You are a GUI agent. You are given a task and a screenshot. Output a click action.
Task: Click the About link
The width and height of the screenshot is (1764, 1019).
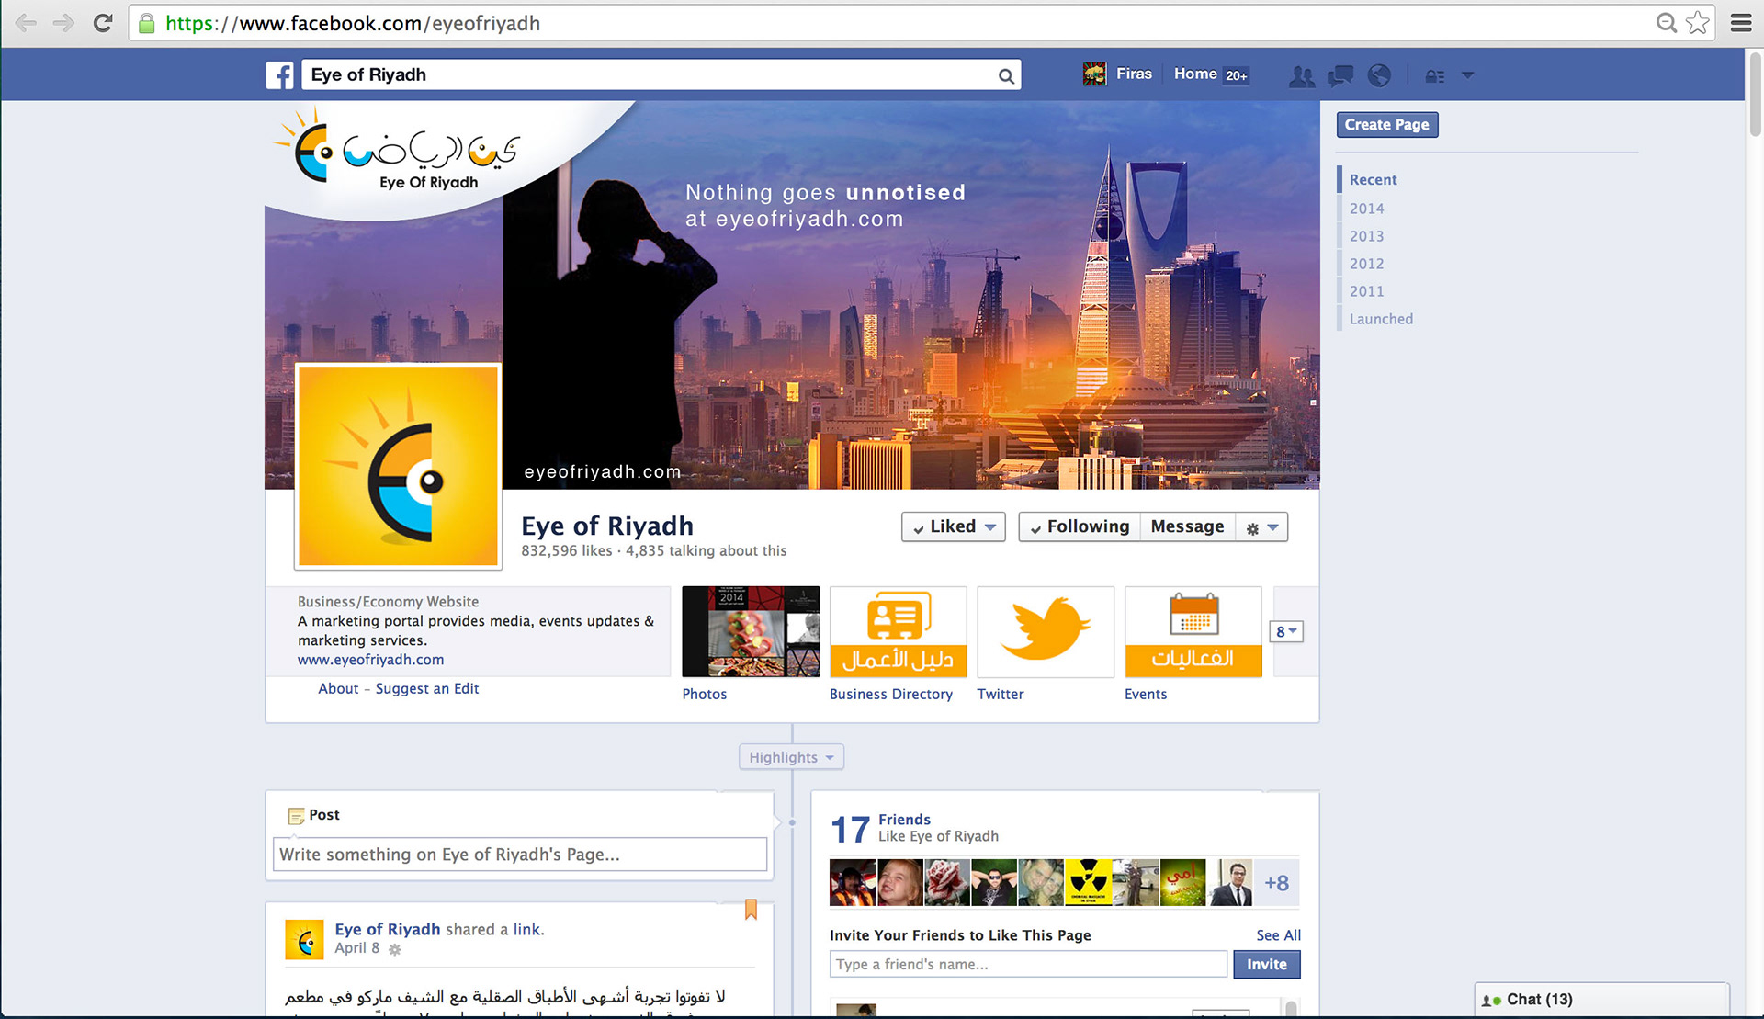[x=338, y=688]
